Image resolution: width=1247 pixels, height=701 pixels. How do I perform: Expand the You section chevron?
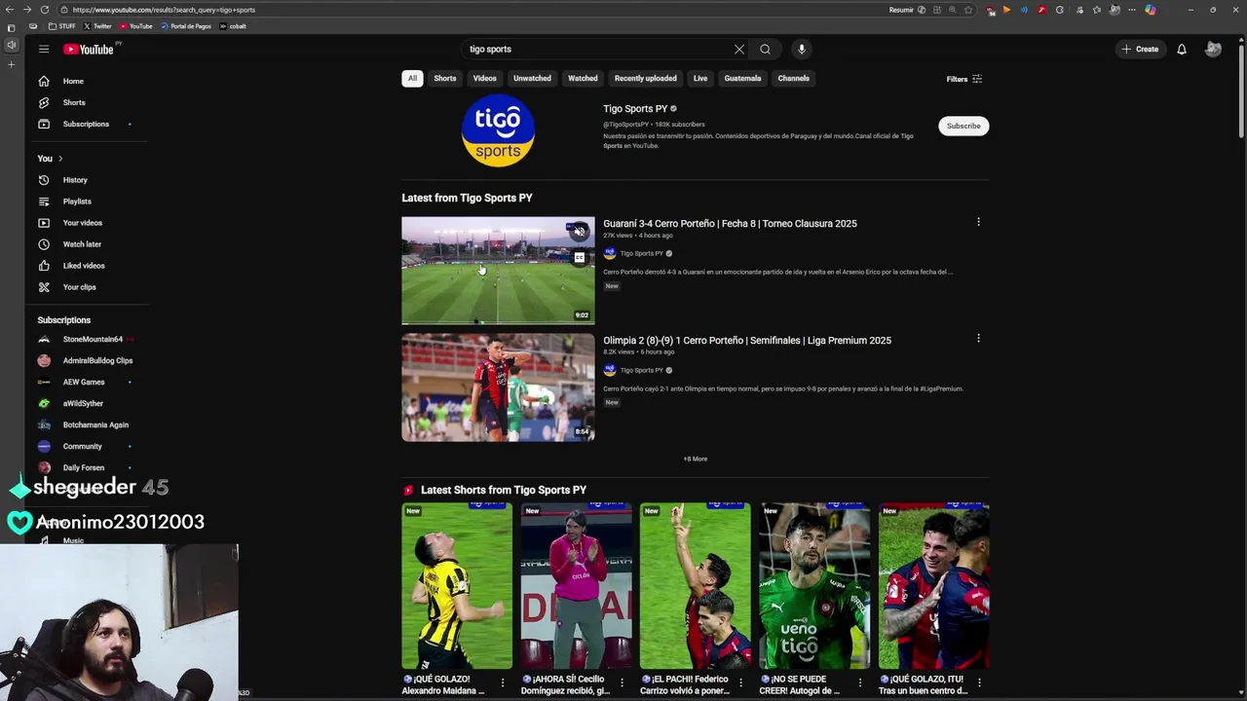[60, 159]
